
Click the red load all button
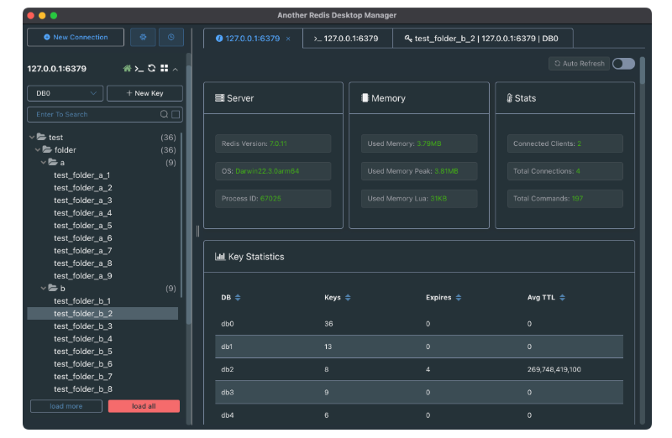point(144,406)
